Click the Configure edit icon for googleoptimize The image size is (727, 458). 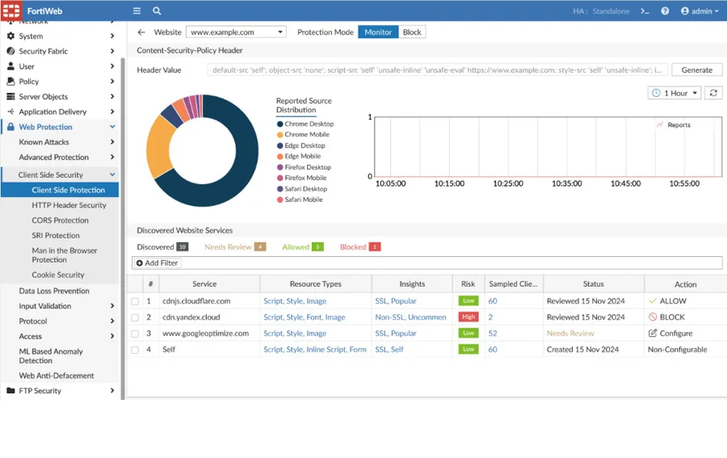pyautogui.click(x=653, y=334)
